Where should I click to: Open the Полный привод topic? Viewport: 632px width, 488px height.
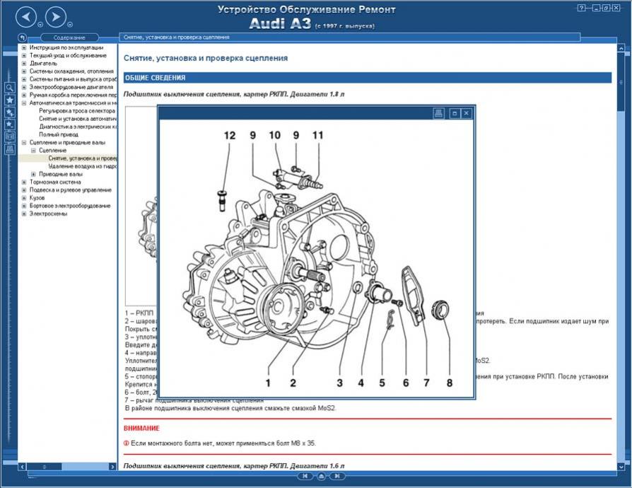pyautogui.click(x=59, y=134)
